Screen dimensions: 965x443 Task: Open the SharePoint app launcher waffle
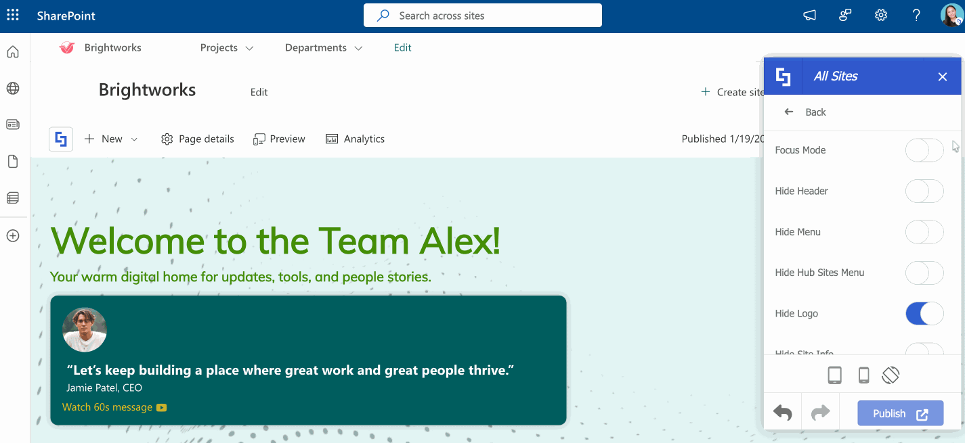pyautogui.click(x=13, y=15)
